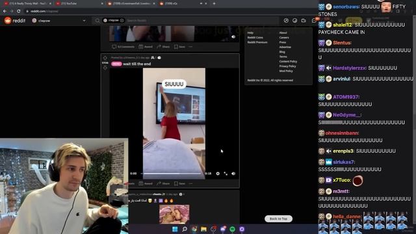Image resolution: width=416 pixels, height=234 pixels.
Task: Click the Blog footer link
Action: [x=282, y=52]
